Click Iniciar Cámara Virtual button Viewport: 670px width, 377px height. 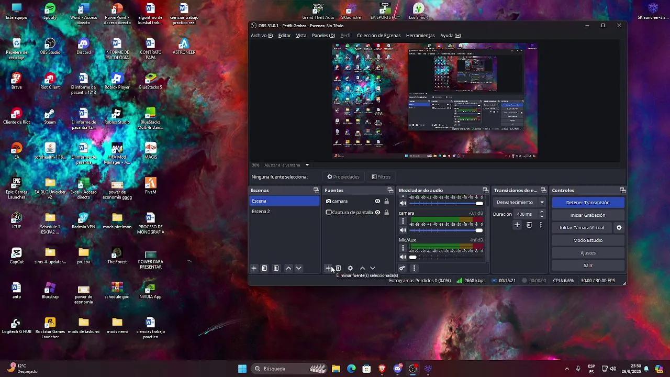(582, 228)
